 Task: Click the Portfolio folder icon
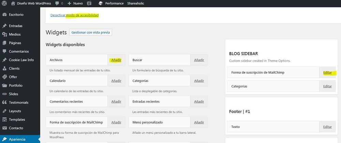pos(4,85)
